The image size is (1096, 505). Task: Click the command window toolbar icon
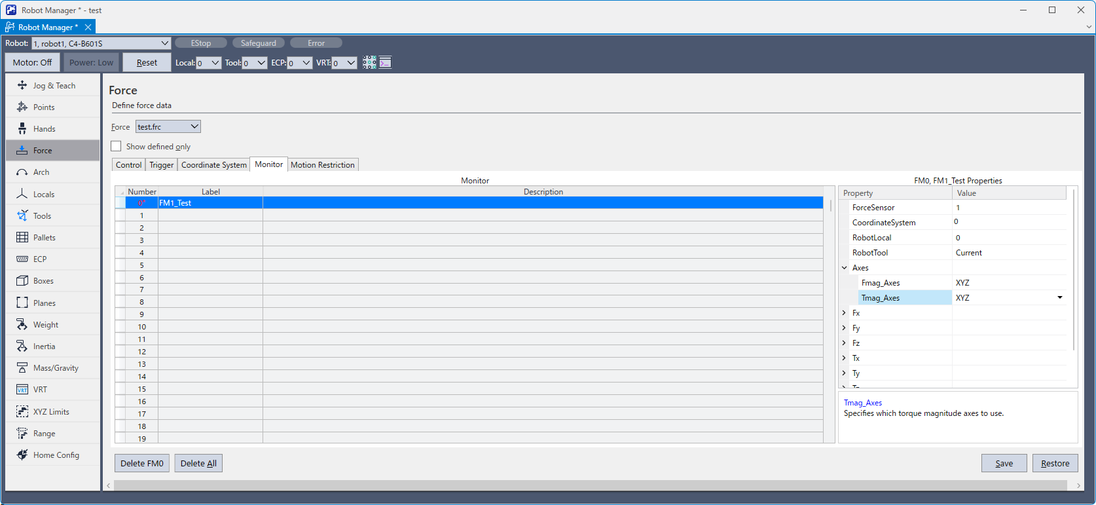click(x=386, y=63)
